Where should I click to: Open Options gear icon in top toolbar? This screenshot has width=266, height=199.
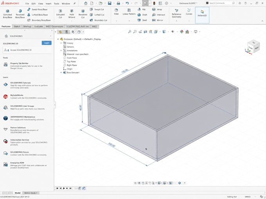[167, 3]
